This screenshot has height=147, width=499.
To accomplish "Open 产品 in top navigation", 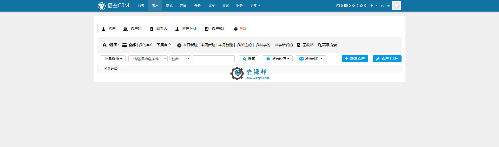I will point(183,6).
